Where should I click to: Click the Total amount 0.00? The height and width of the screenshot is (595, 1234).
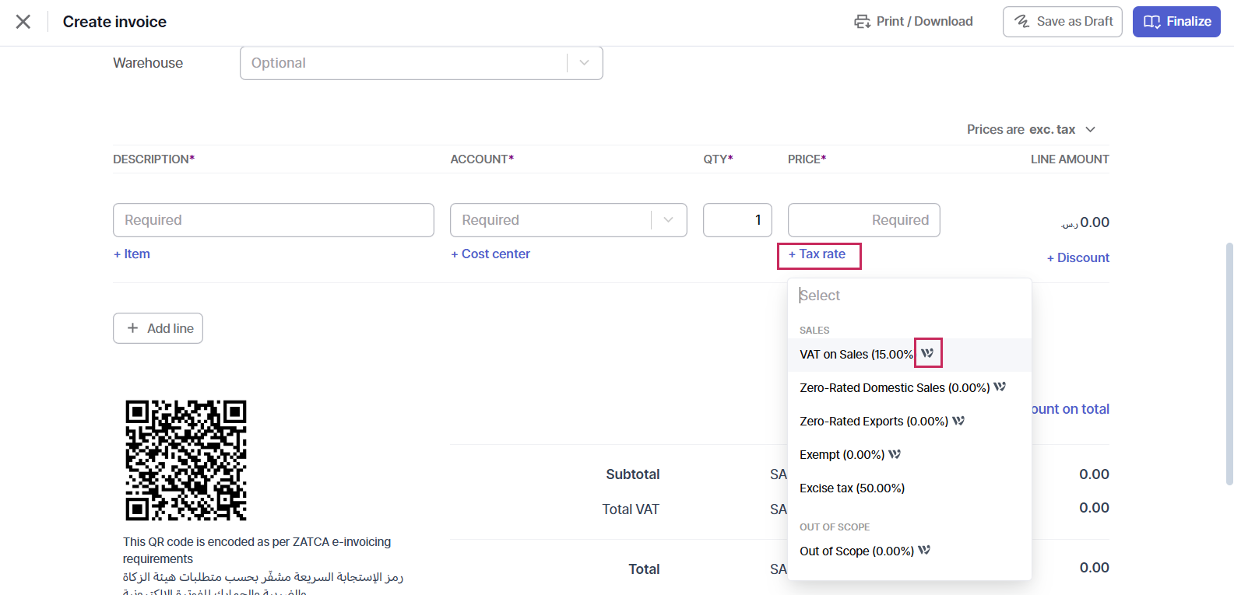(1094, 568)
